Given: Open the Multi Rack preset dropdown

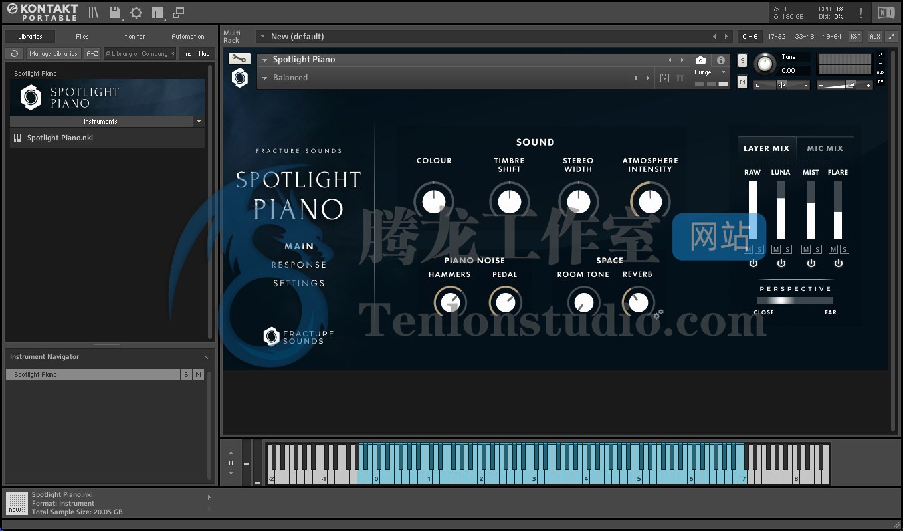Looking at the screenshot, I should click(x=263, y=37).
